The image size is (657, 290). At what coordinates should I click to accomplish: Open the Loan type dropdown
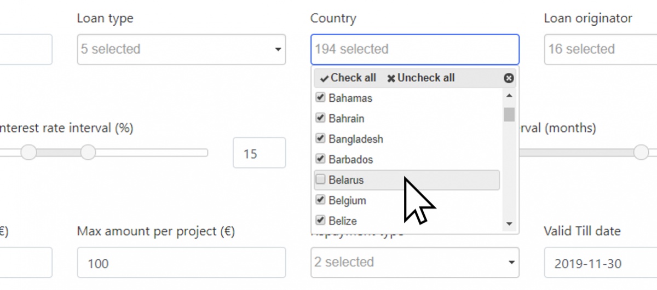(x=181, y=49)
